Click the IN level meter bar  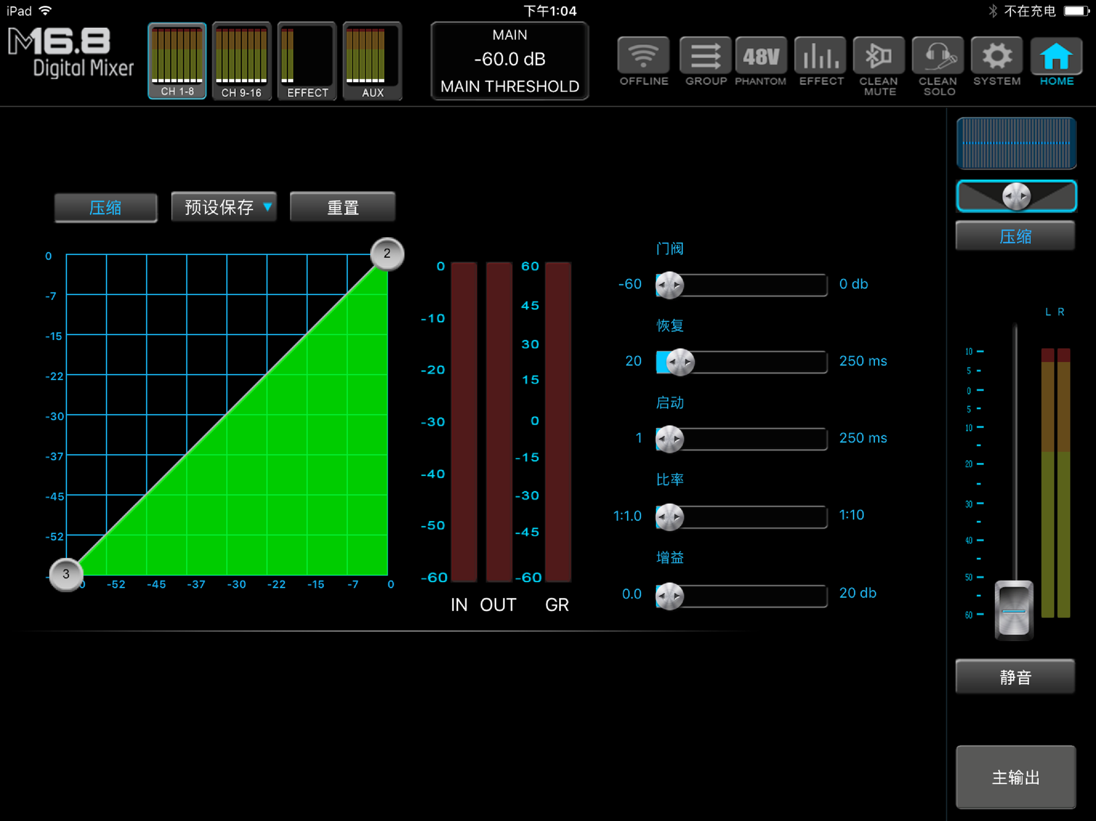point(464,422)
